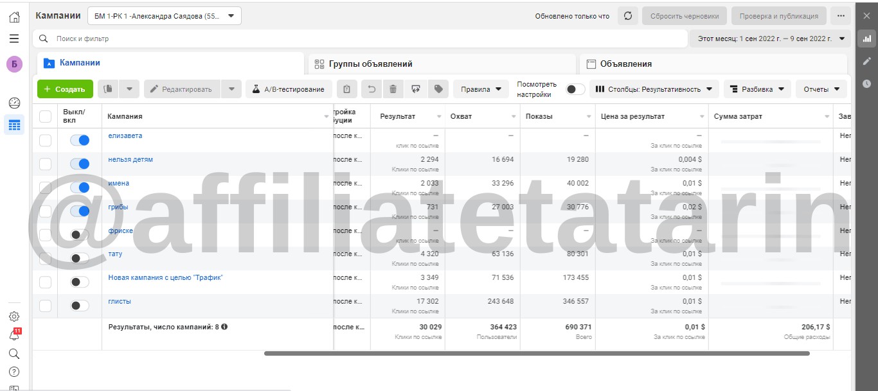This screenshot has width=878, height=391.
Task: Tick the checkbox for 'глисты' row
Action: click(x=45, y=306)
